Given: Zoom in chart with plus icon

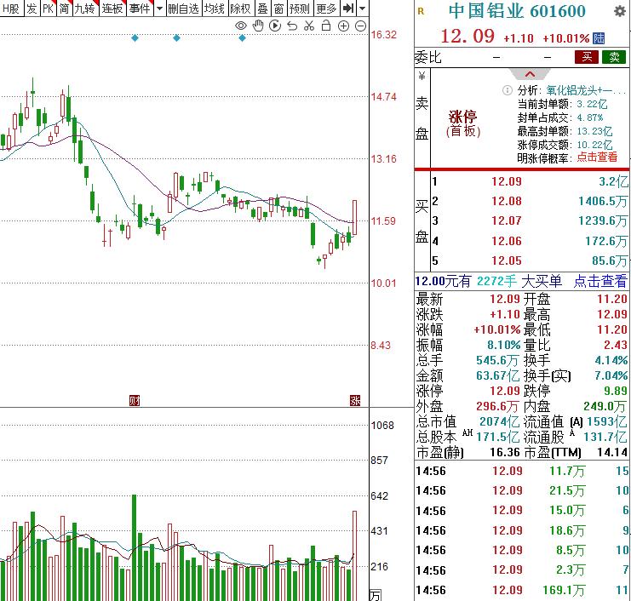Looking at the screenshot, I should click(x=343, y=26).
